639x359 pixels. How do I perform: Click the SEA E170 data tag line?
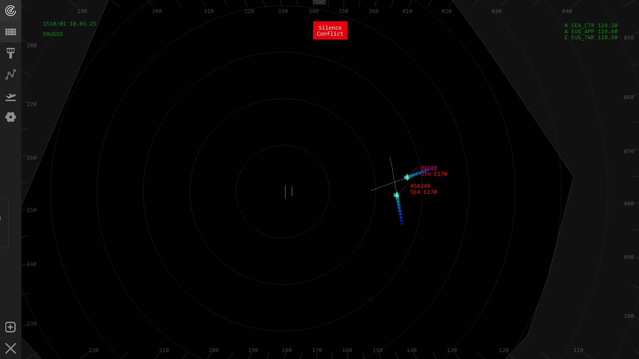click(424, 192)
